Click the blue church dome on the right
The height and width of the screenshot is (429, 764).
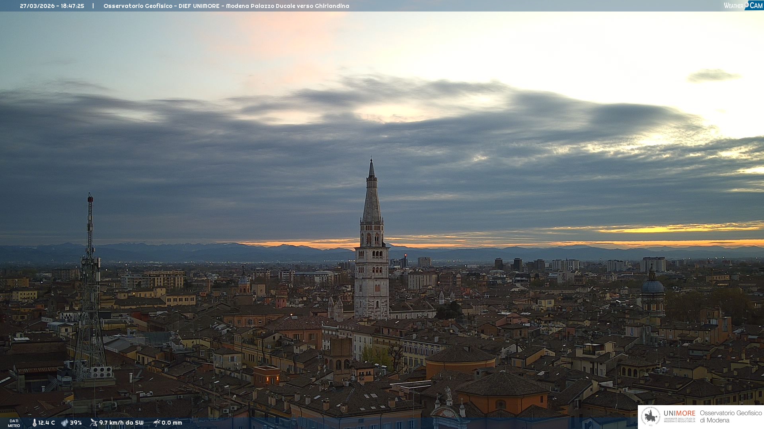pos(652,286)
